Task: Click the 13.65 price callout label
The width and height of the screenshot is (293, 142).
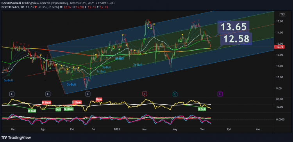Action: pos(233,27)
